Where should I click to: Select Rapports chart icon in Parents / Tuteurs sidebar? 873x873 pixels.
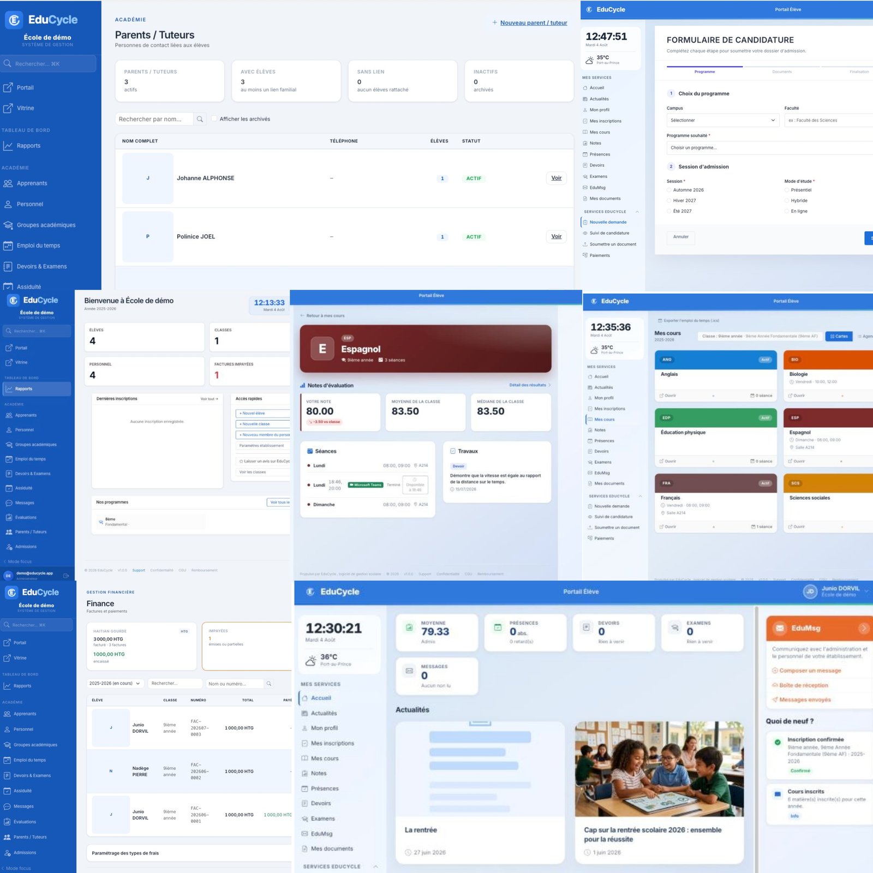[x=8, y=146]
